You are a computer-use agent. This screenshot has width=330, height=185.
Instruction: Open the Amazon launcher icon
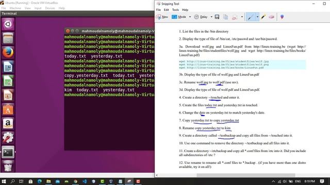tap(8, 123)
